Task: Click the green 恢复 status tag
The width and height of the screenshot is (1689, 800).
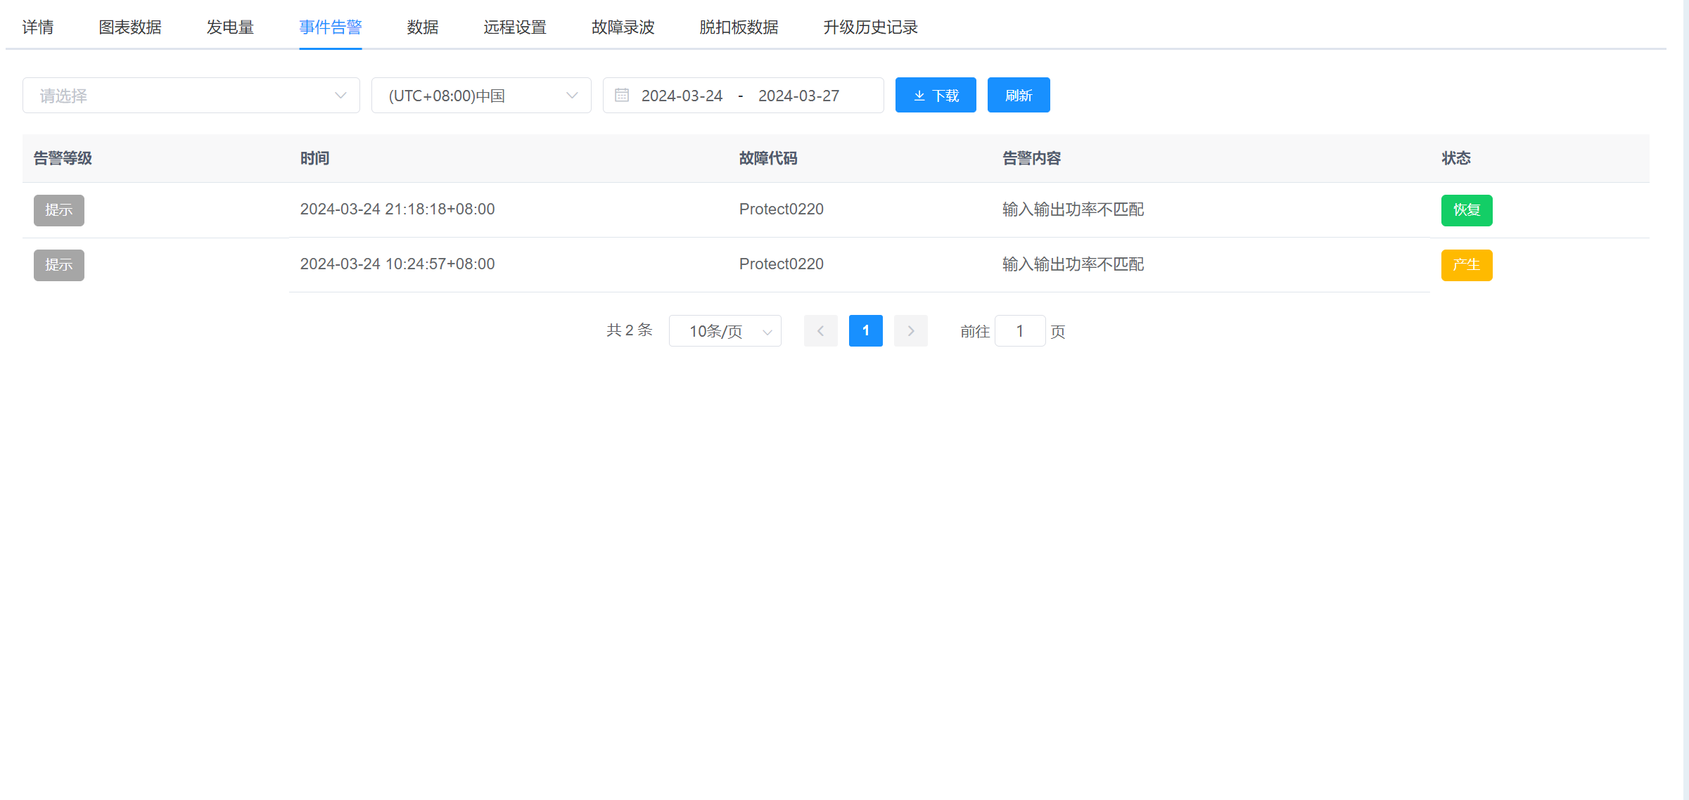Action: click(x=1467, y=210)
